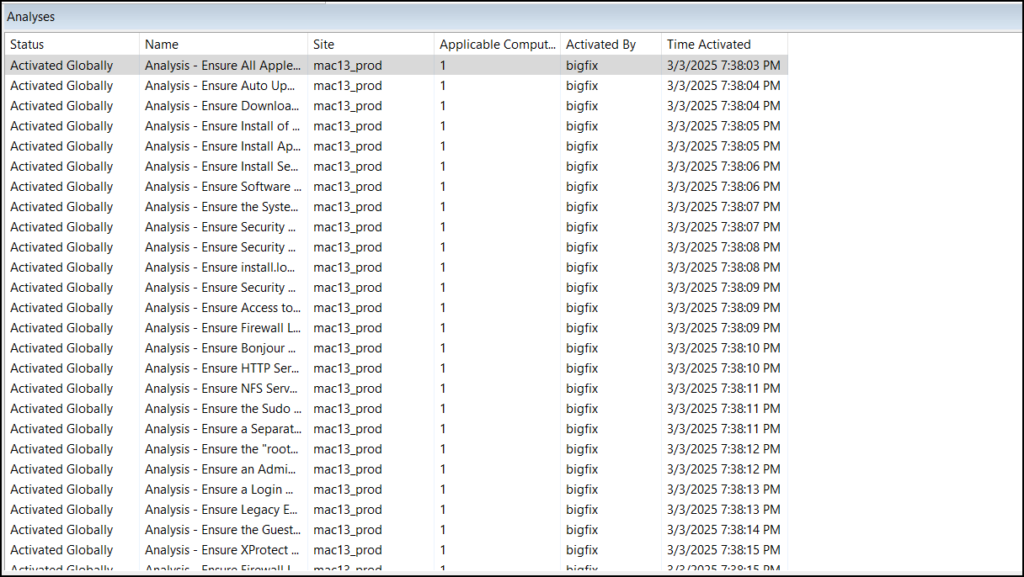The image size is (1024, 577).
Task: Select the "Analysis - Ensure Legacy E" analysis
Action: click(221, 509)
